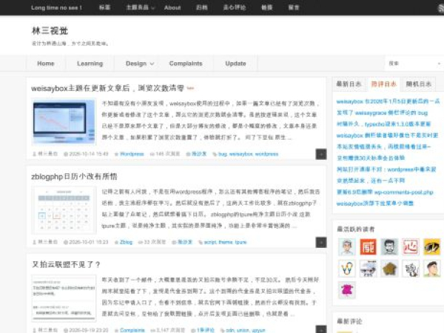Image resolution: width=444 pixels, height=333 pixels.
Task: Open the zblogphp日历小改有所悟 post title
Action: click(x=74, y=176)
